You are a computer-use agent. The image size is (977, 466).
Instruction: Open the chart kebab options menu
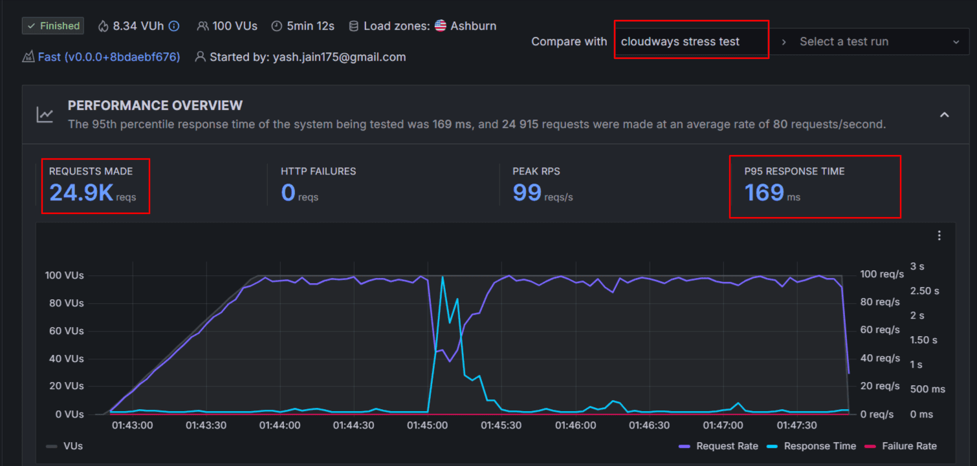point(939,235)
